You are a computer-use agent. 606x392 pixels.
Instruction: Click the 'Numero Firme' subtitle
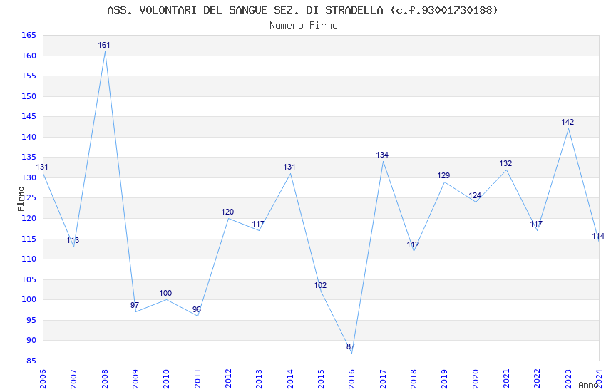point(304,26)
